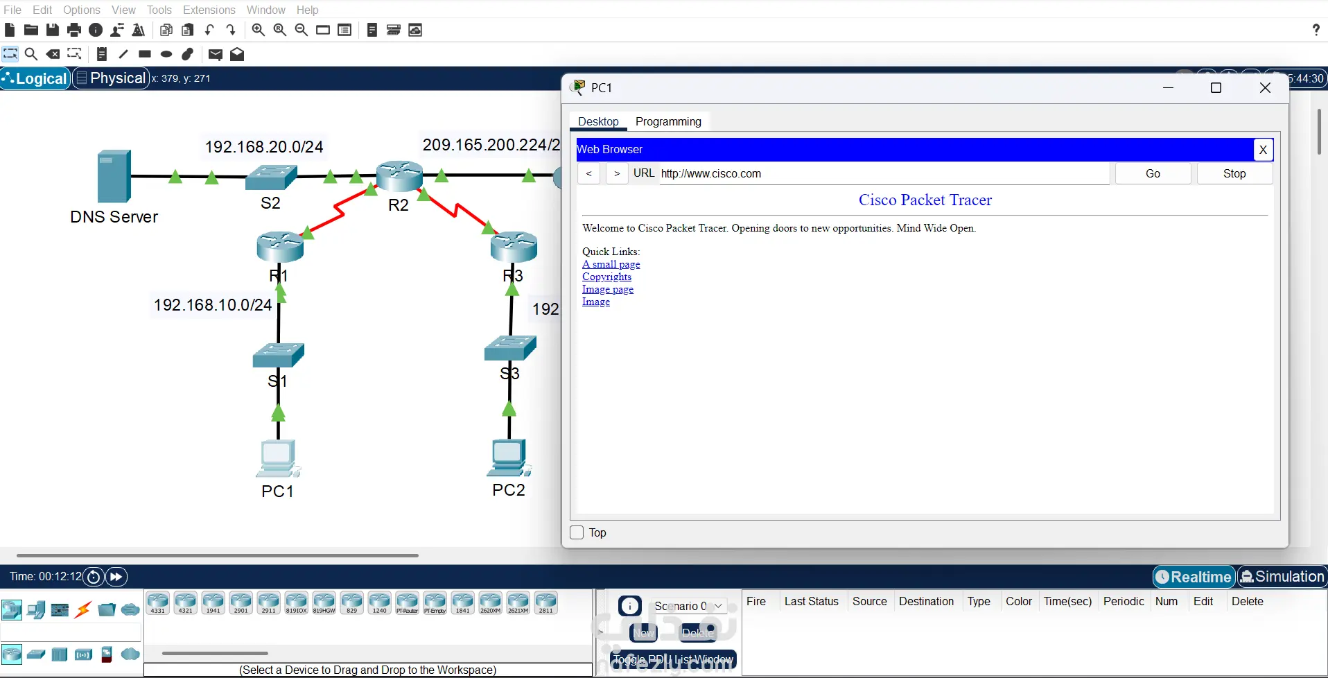Select the PT-Router device
Screen dimensions: 1328x678
pyautogui.click(x=408, y=602)
